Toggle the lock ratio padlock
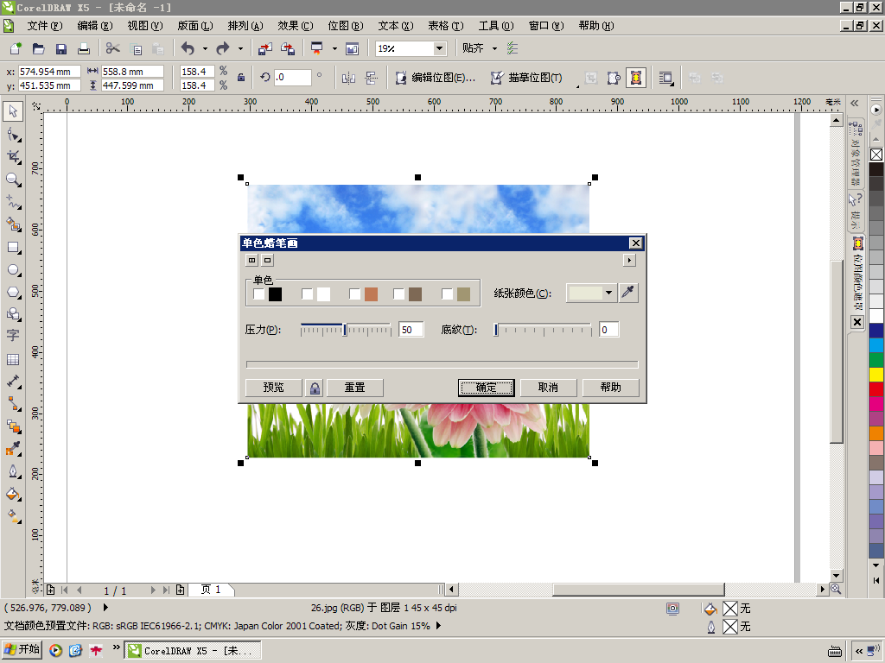Image resolution: width=885 pixels, height=663 pixels. (241, 78)
